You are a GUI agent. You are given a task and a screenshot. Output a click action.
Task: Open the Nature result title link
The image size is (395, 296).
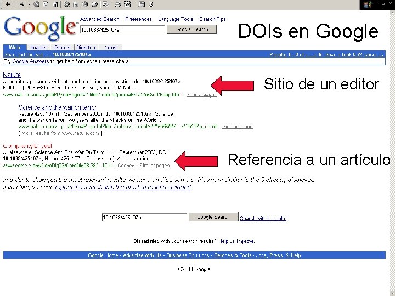12,75
